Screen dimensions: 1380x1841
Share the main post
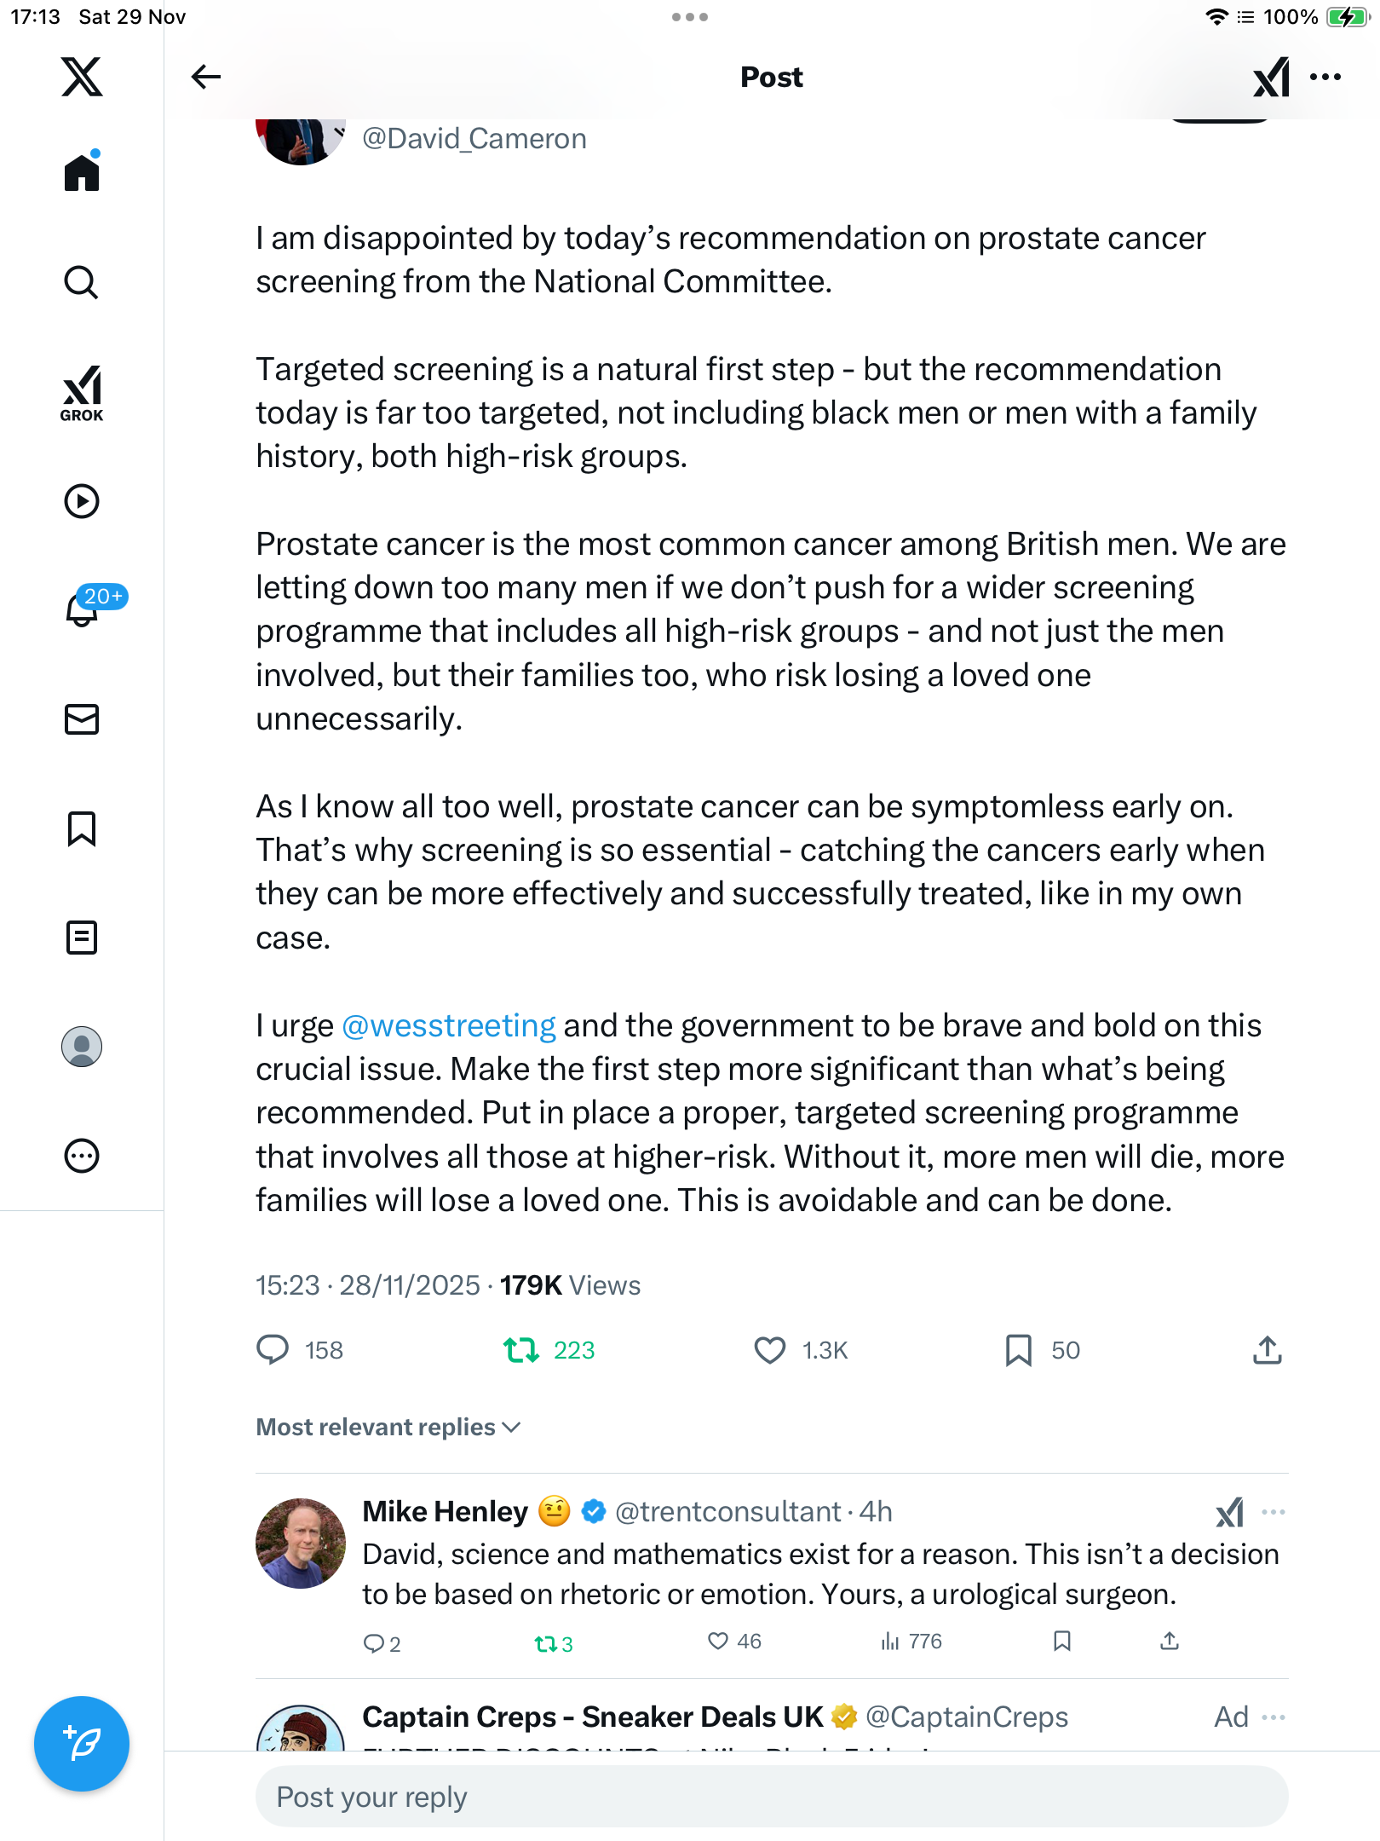pos(1267,1350)
